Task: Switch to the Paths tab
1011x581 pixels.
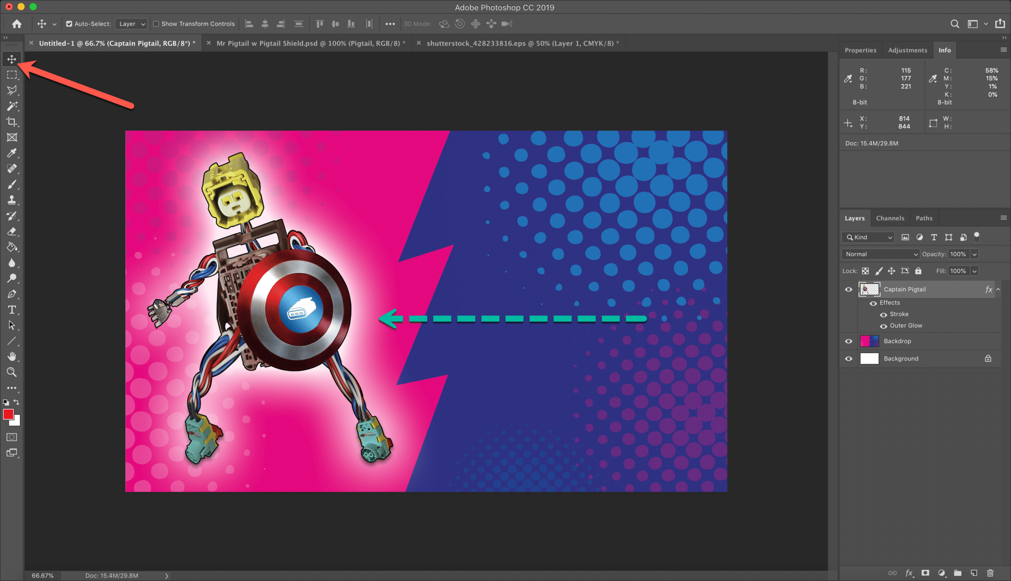Action: point(924,218)
